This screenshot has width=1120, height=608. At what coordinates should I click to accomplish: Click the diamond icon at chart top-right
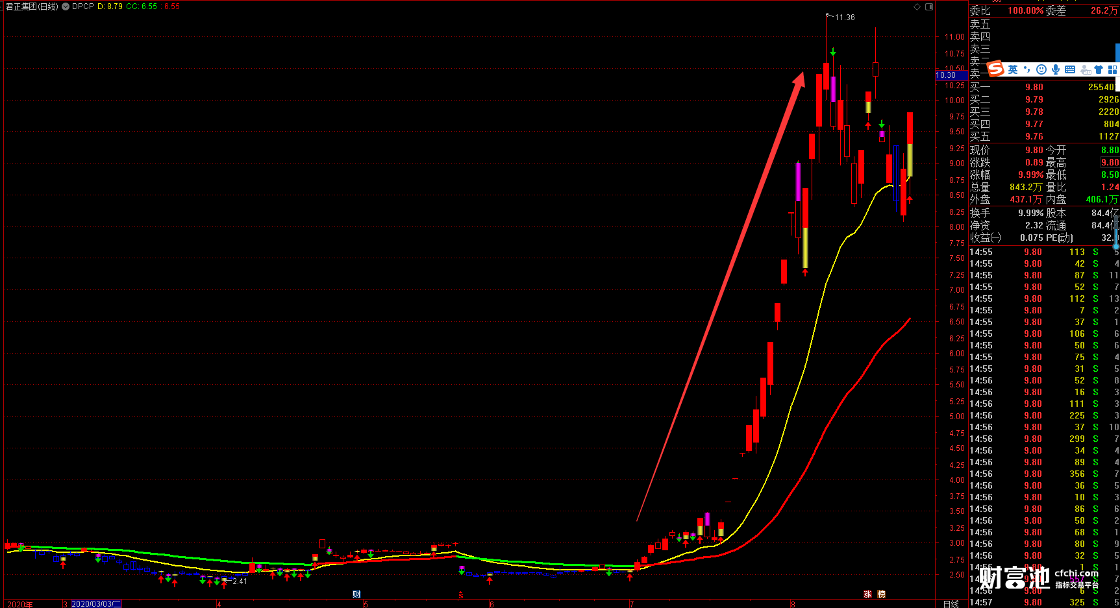[917, 6]
